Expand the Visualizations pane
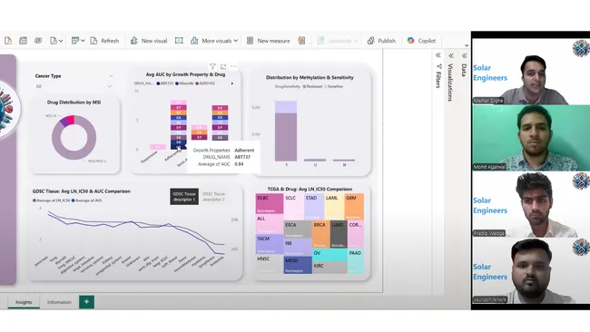The height and width of the screenshot is (332, 590). [x=451, y=55]
